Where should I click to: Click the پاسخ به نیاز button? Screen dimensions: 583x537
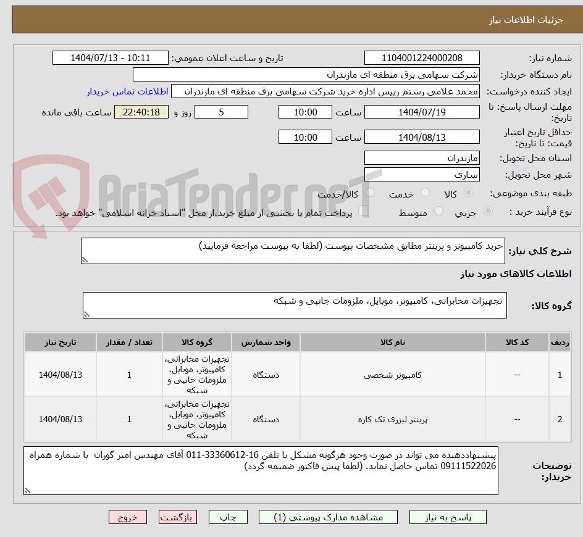448,517
